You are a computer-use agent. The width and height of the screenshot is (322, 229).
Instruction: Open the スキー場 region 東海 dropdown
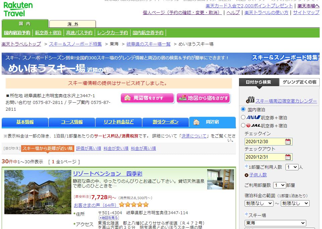[x=275, y=223]
